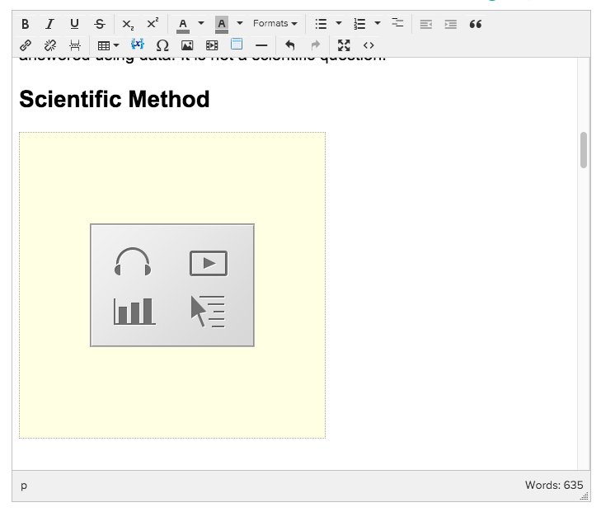Insert an image
The image size is (601, 512).
pyautogui.click(x=187, y=45)
